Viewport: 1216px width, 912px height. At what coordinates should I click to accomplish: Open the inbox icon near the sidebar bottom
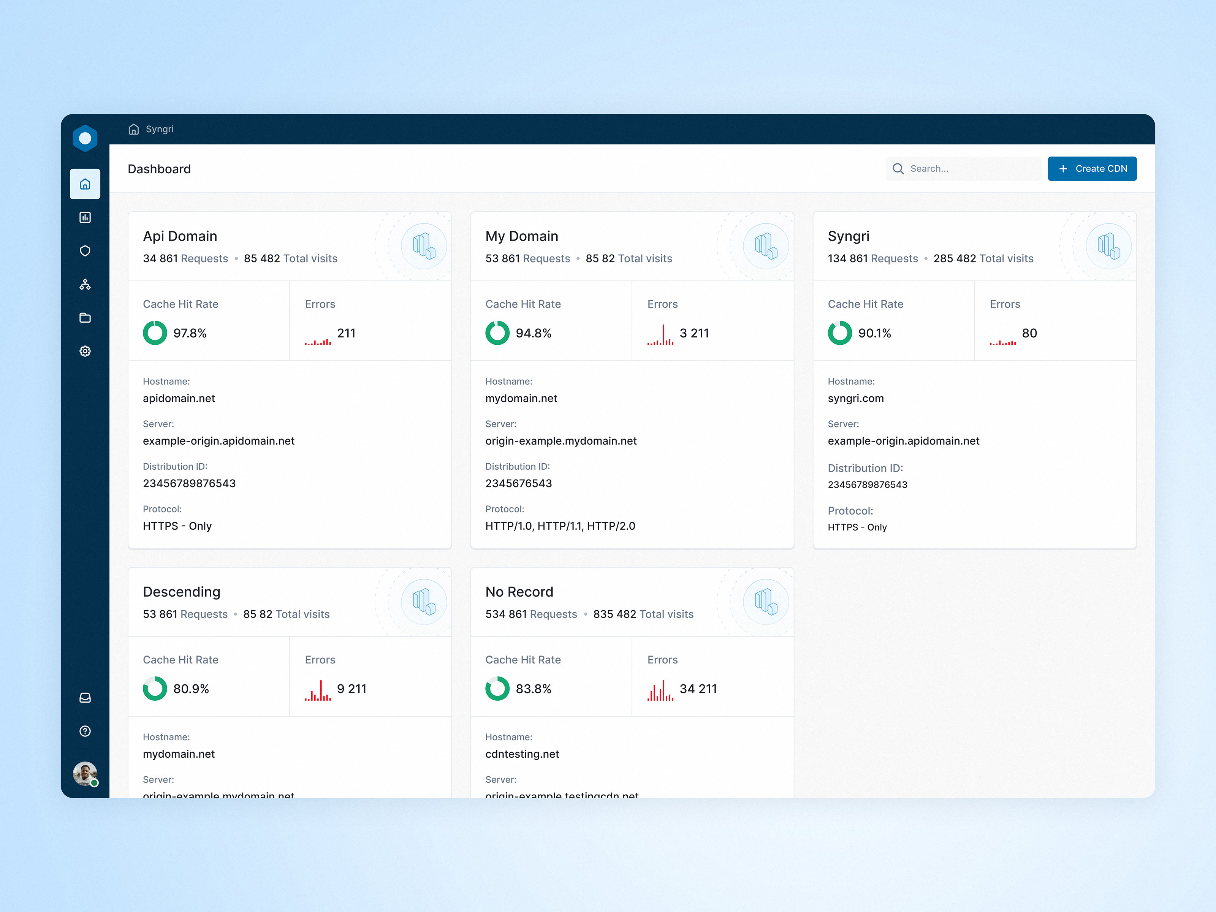click(x=85, y=698)
